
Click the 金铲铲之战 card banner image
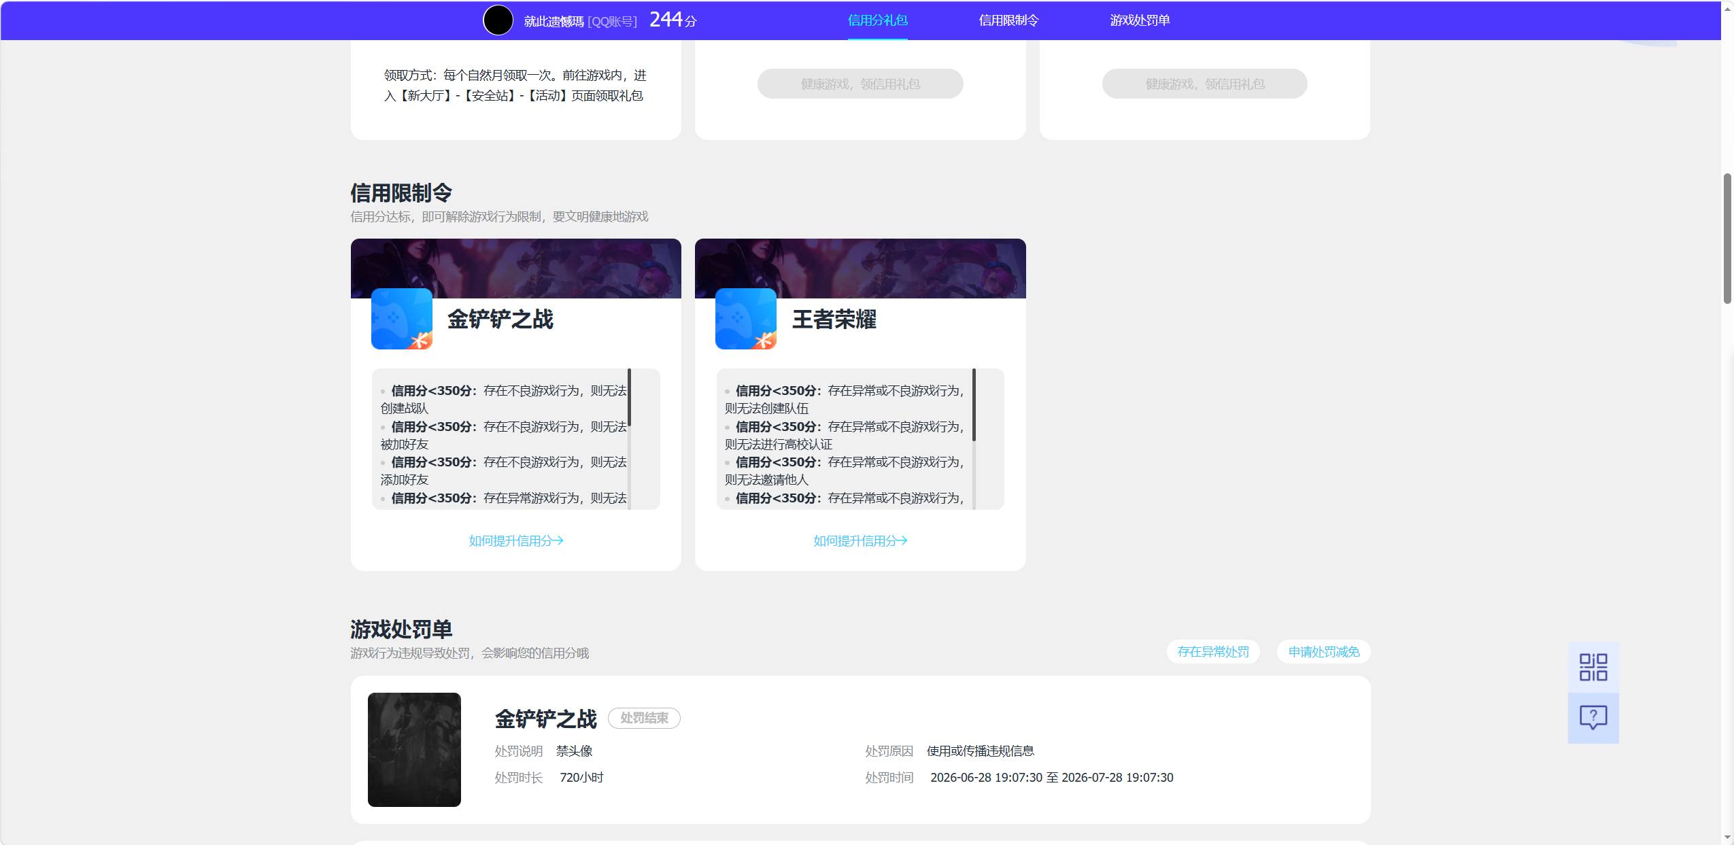516,268
